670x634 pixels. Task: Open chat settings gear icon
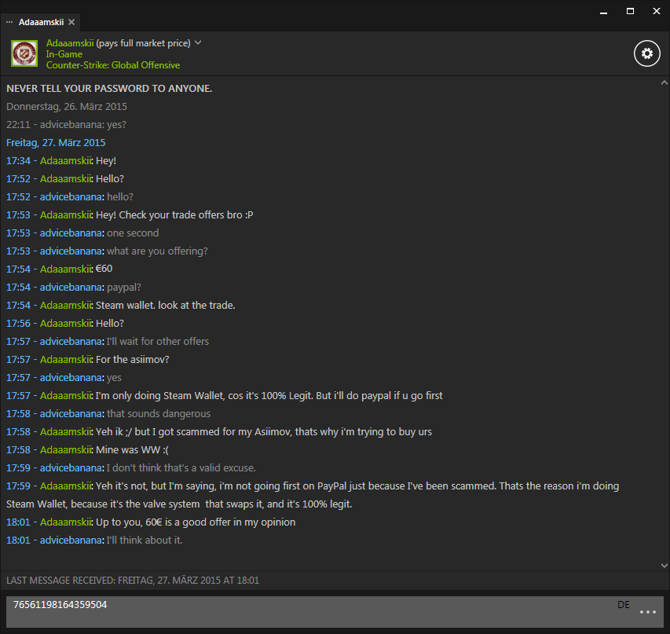pyautogui.click(x=646, y=53)
